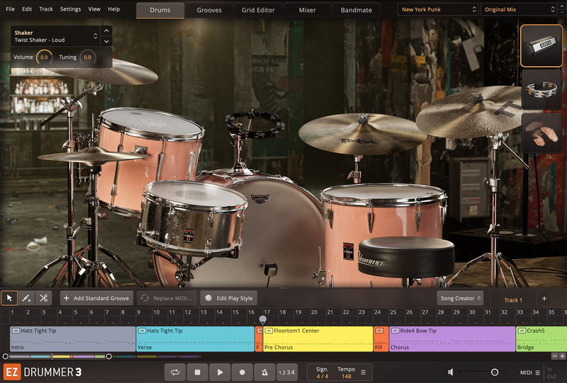Start playback with Play button
Screen dimensions: 567x383
(x=220, y=372)
